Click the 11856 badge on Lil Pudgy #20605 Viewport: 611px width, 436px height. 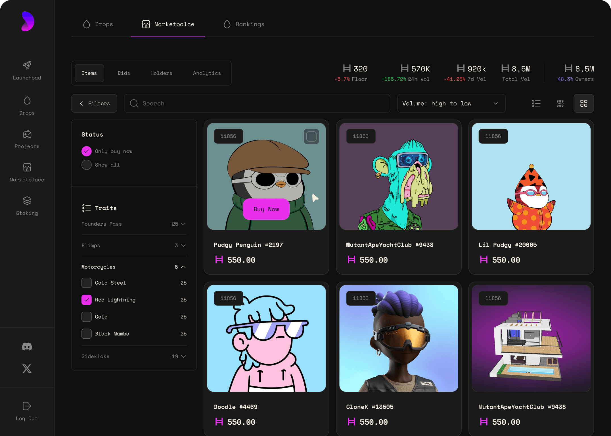[x=493, y=136]
